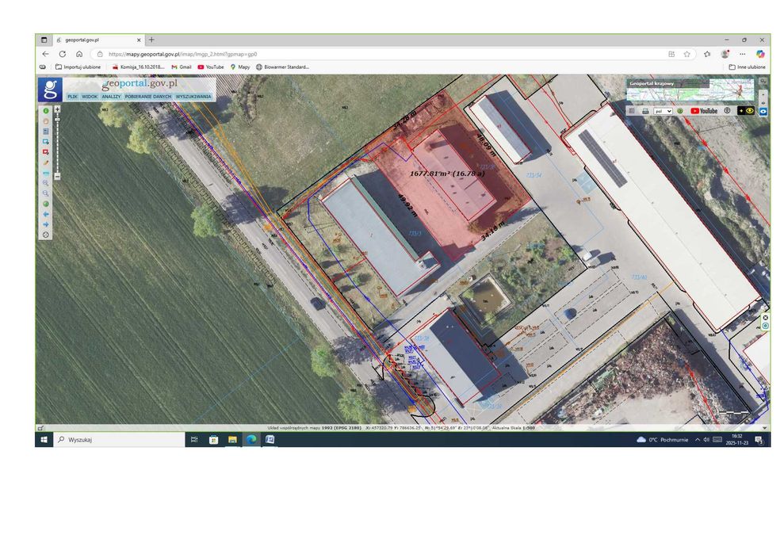The height and width of the screenshot is (554, 784).
Task: Open the YouTube bookmark in the favorites bar
Action: [x=211, y=67]
